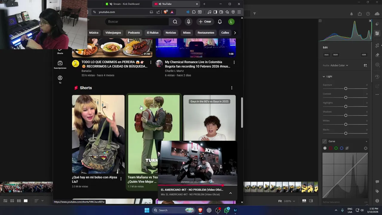Select Lightroom Edit sliders panel icon
This screenshot has height=215, width=382.
pyautogui.click(x=377, y=33)
